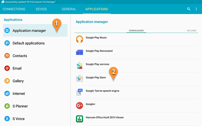Open Default applications settings
The width and height of the screenshot is (202, 126).
coord(35,43)
